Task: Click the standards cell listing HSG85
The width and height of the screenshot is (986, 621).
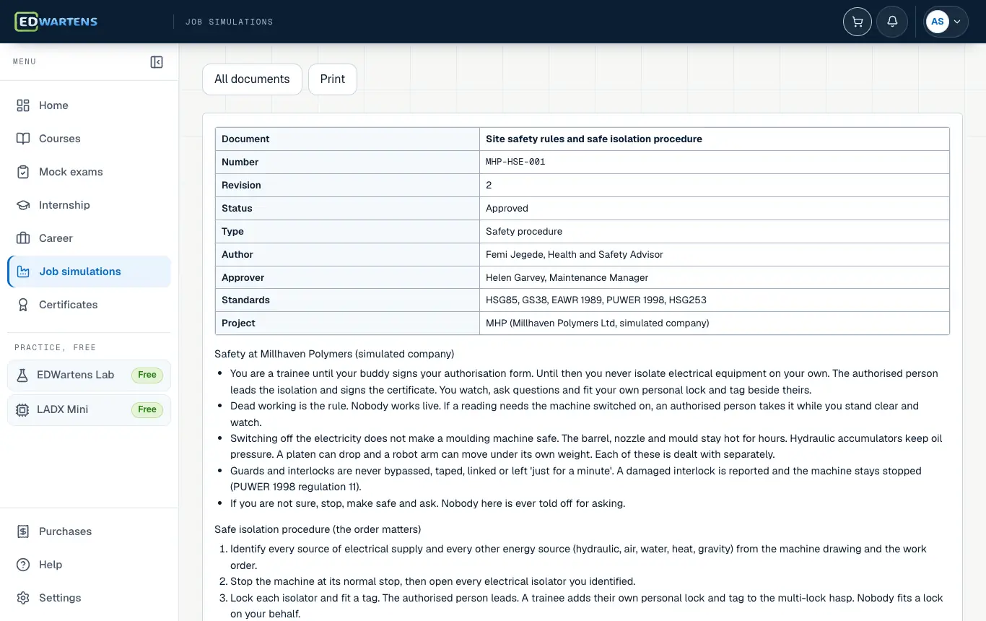Action: [x=715, y=300]
